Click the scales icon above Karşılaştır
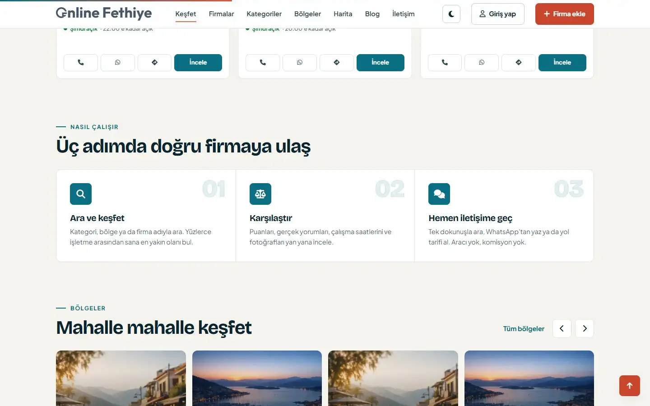This screenshot has height=406, width=650. pos(260,194)
